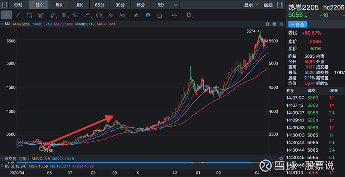Viewport: 345px width, 177px height.
Task: Click the 最低 5020 value
Action: pos(310,72)
